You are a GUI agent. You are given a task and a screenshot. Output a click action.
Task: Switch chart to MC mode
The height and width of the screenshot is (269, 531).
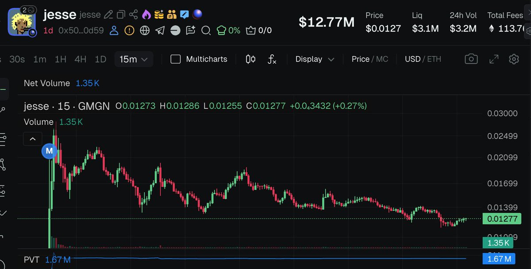[x=382, y=59]
